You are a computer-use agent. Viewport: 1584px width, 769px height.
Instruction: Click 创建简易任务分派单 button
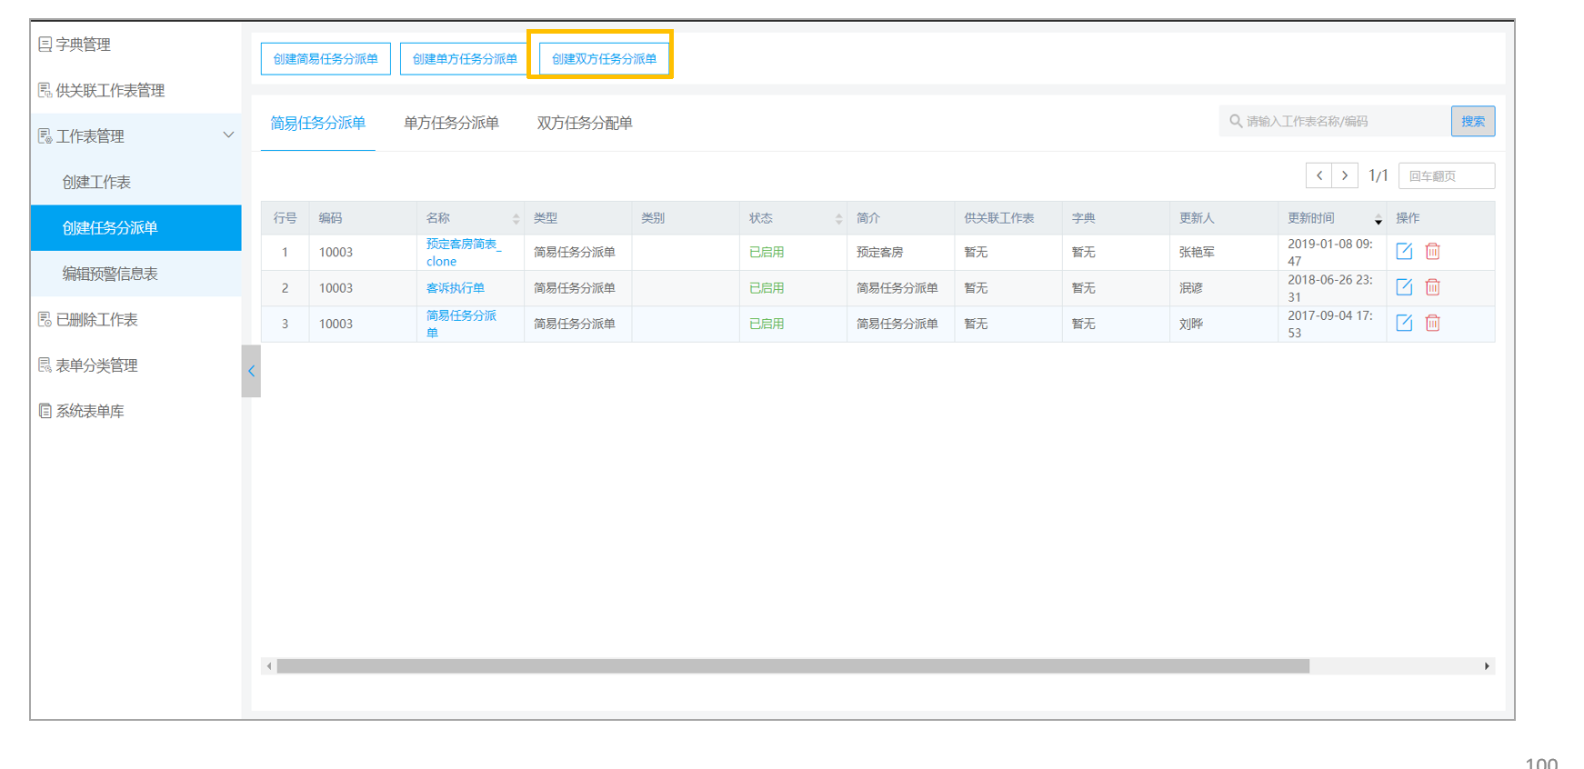pos(326,58)
